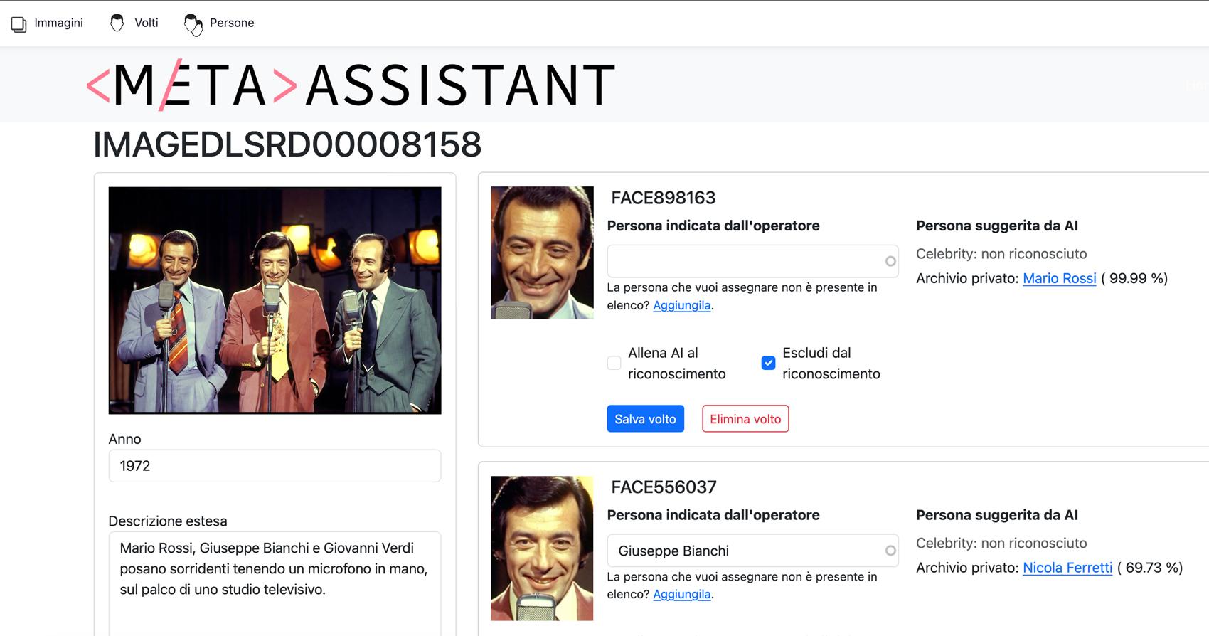Screen dimensions: 1209x636
Task: Click the Allena AI al riconoscimento label
Action: click(x=676, y=364)
